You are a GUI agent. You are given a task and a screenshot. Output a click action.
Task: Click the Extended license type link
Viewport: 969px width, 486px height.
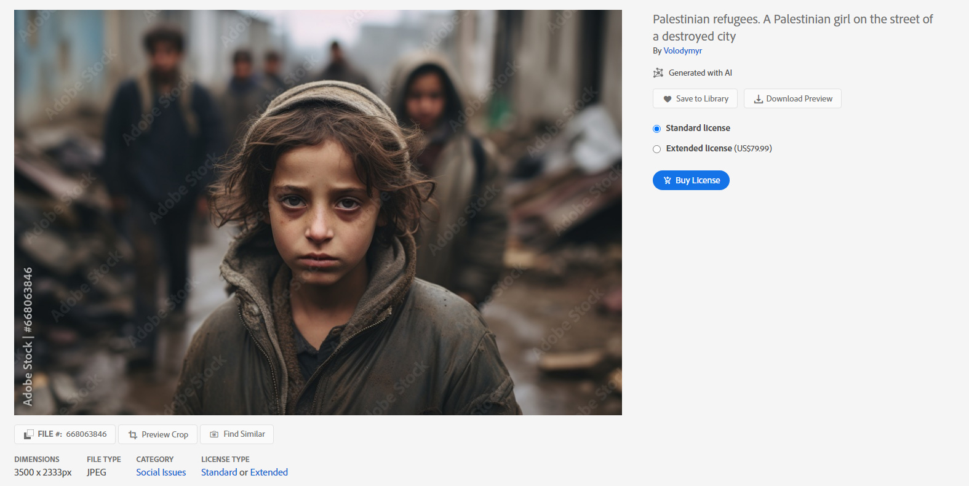(x=269, y=472)
